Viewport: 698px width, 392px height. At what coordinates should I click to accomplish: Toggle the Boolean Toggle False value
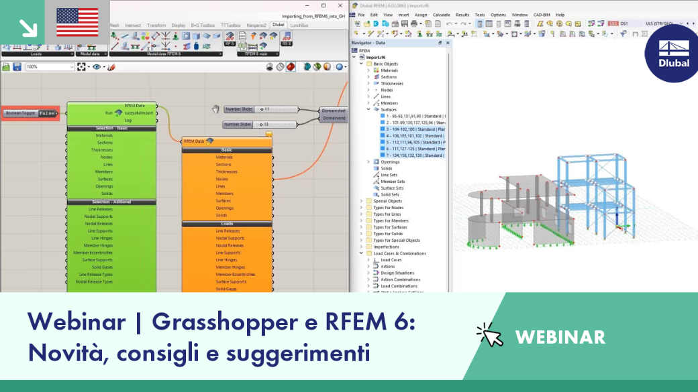click(47, 113)
